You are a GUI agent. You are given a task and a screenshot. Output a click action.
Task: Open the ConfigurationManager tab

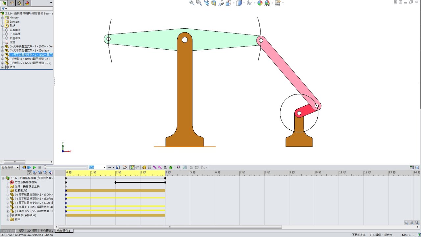coord(19,3)
